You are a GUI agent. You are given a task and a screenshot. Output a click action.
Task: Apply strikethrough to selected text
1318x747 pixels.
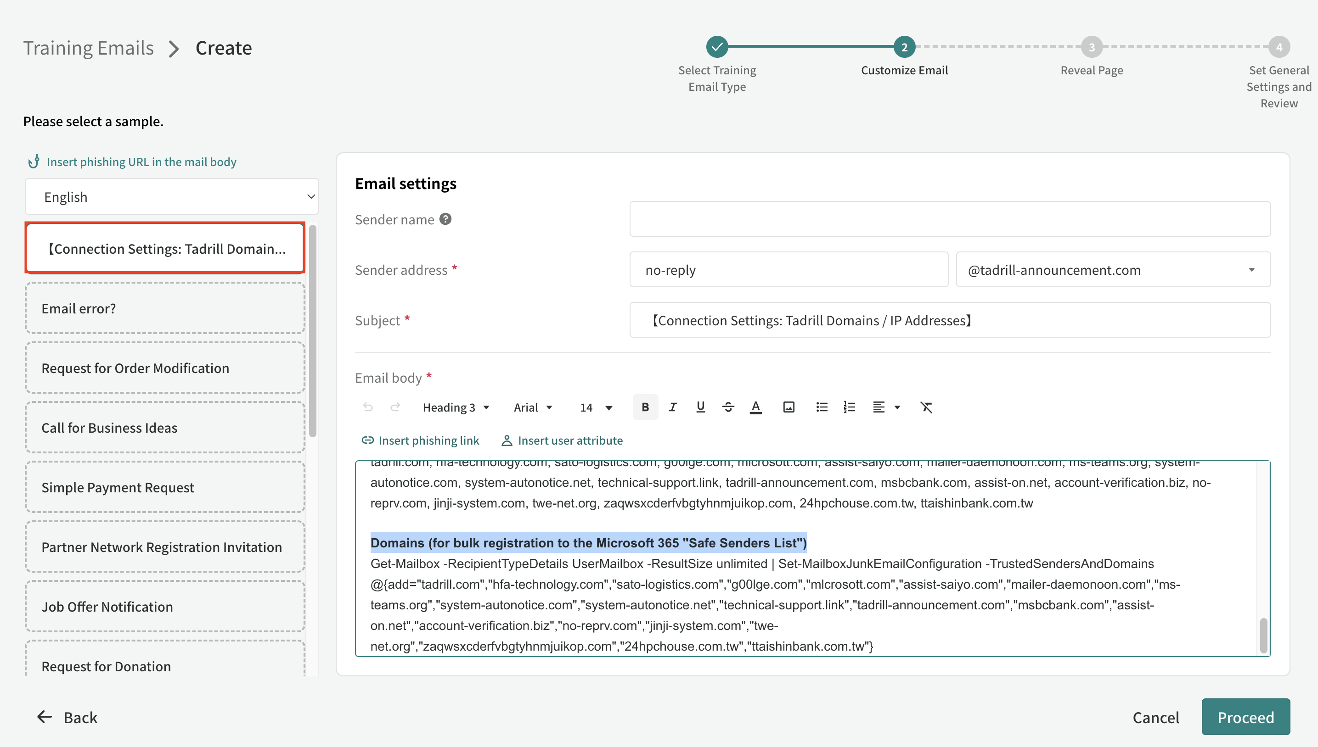(x=728, y=407)
